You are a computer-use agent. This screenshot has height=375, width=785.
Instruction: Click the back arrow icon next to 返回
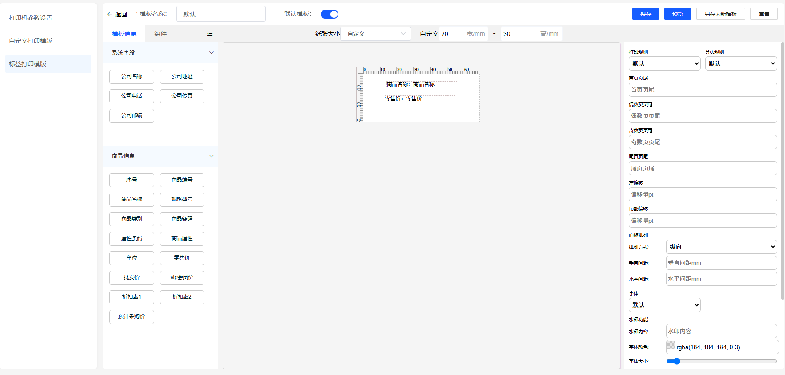[109, 14]
